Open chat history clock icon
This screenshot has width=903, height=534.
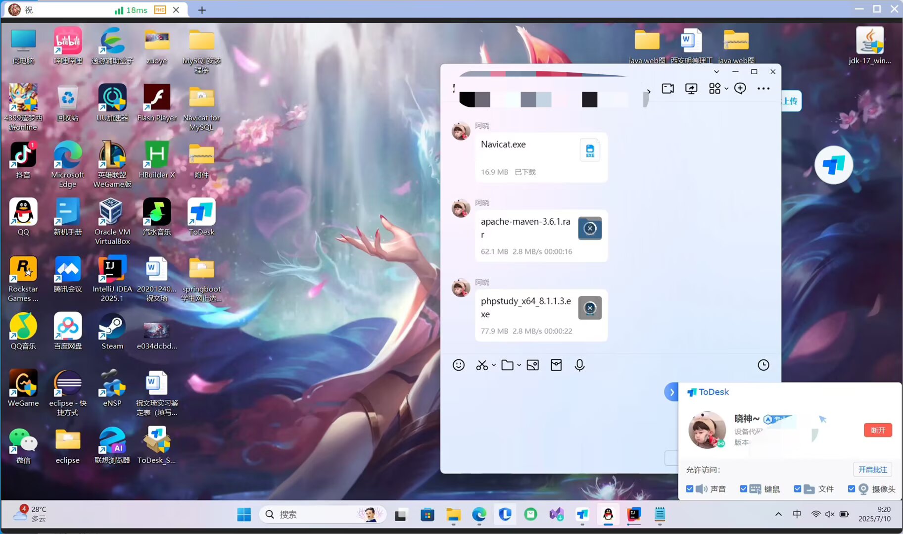tap(763, 365)
